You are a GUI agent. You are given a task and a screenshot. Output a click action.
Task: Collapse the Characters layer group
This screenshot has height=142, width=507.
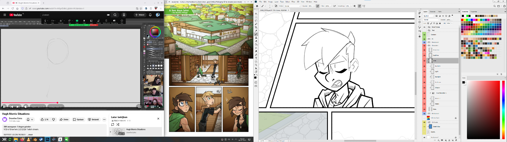tap(427, 45)
